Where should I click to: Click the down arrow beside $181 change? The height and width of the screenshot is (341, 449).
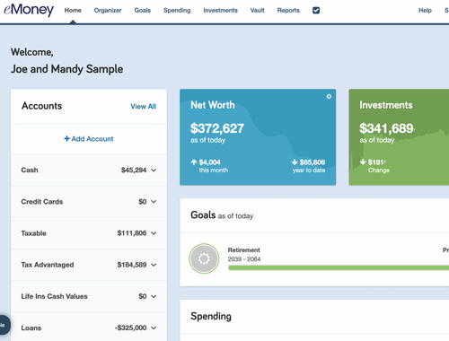(363, 162)
